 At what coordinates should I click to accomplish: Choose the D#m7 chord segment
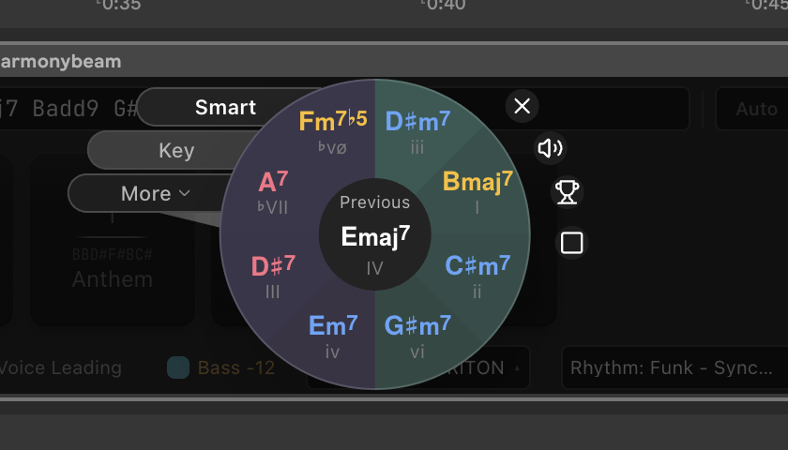coord(417,131)
